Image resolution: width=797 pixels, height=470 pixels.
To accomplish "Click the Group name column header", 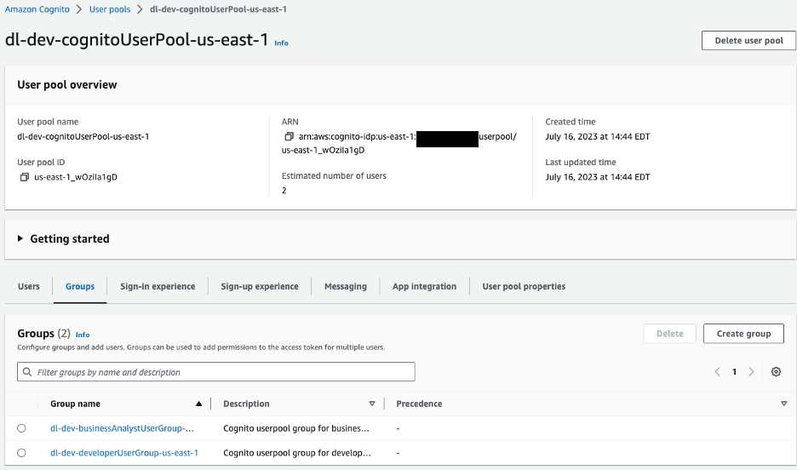I will click(75, 404).
